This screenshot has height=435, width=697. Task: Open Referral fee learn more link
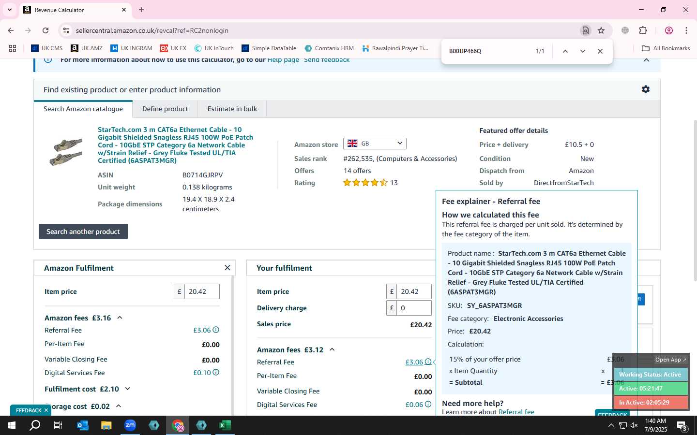516,412
